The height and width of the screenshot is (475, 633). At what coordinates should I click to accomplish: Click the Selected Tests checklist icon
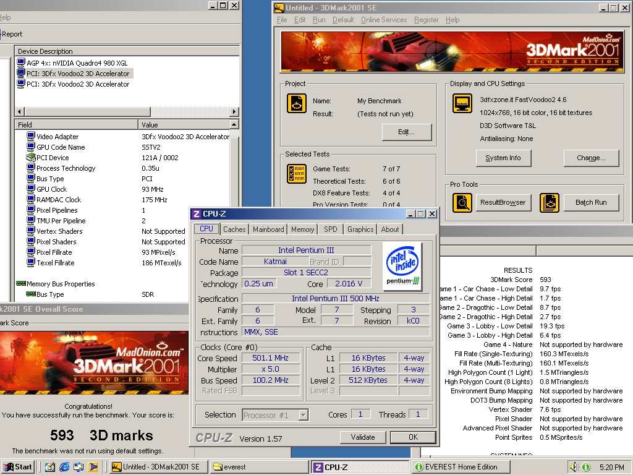point(297,174)
